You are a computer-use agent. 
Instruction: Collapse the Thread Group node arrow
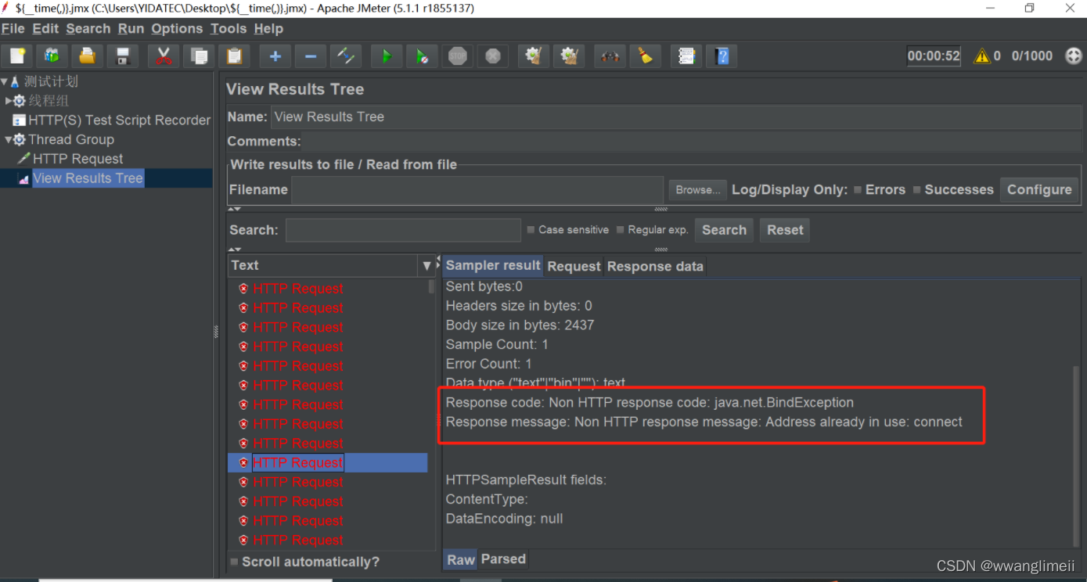(9, 140)
